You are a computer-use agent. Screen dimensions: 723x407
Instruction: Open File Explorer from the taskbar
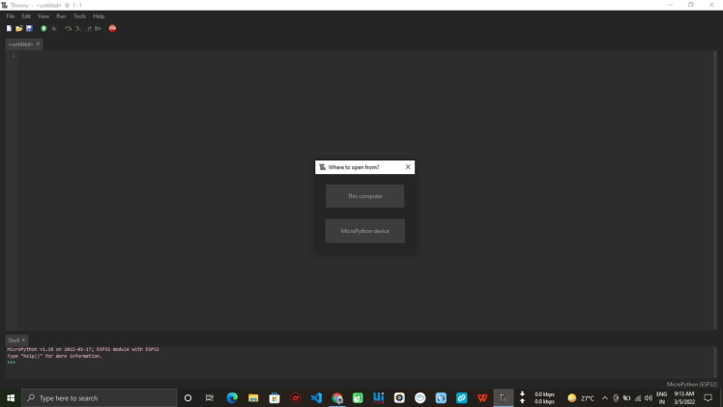pyautogui.click(x=253, y=397)
